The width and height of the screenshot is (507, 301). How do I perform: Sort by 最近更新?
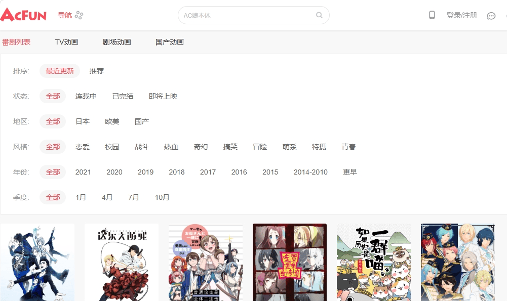[60, 71]
